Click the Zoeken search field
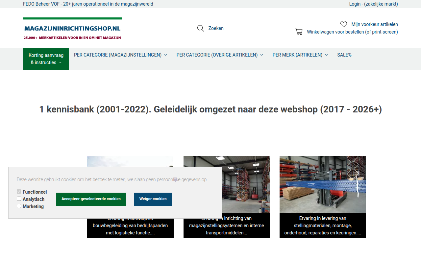421x263 pixels. coord(216,28)
